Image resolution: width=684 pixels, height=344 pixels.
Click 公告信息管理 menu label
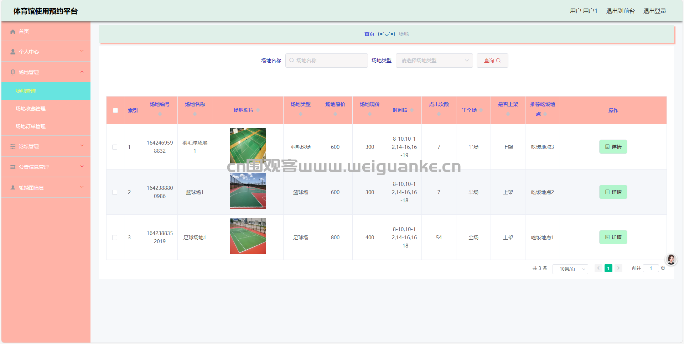click(x=34, y=167)
